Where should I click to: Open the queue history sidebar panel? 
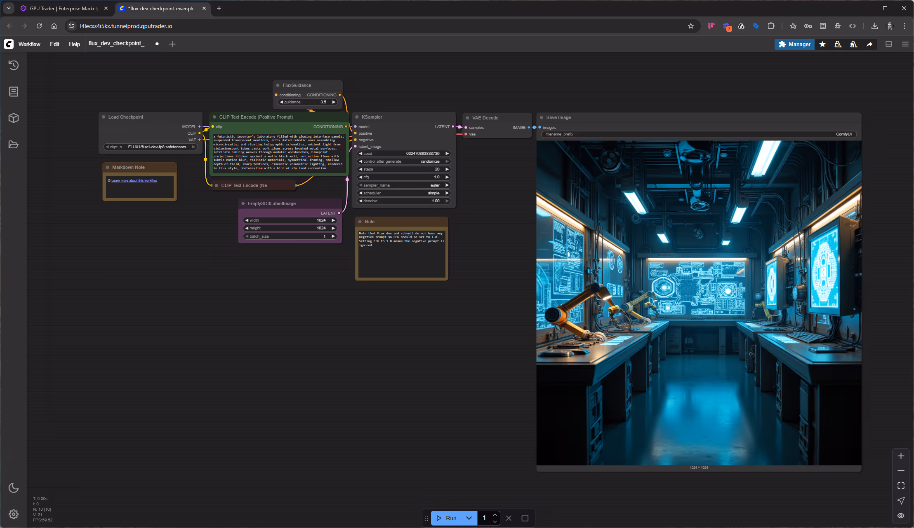click(14, 65)
